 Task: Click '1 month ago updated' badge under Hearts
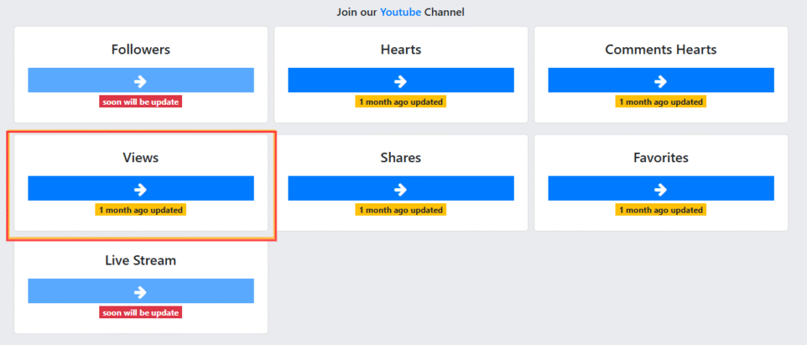click(x=400, y=102)
